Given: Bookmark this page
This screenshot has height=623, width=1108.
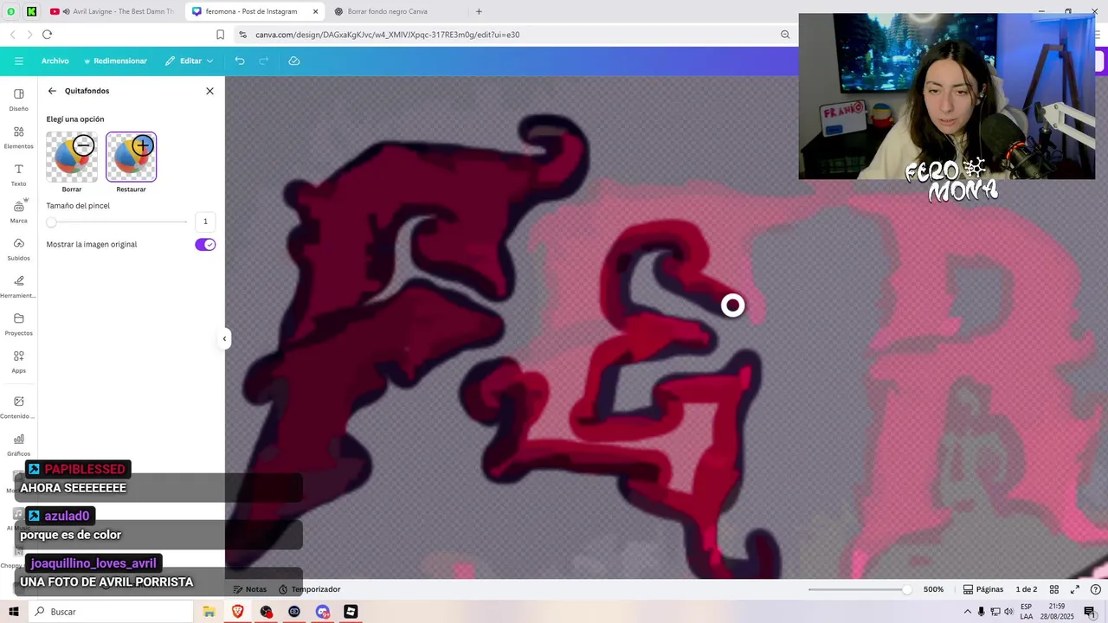Looking at the screenshot, I should [x=220, y=35].
